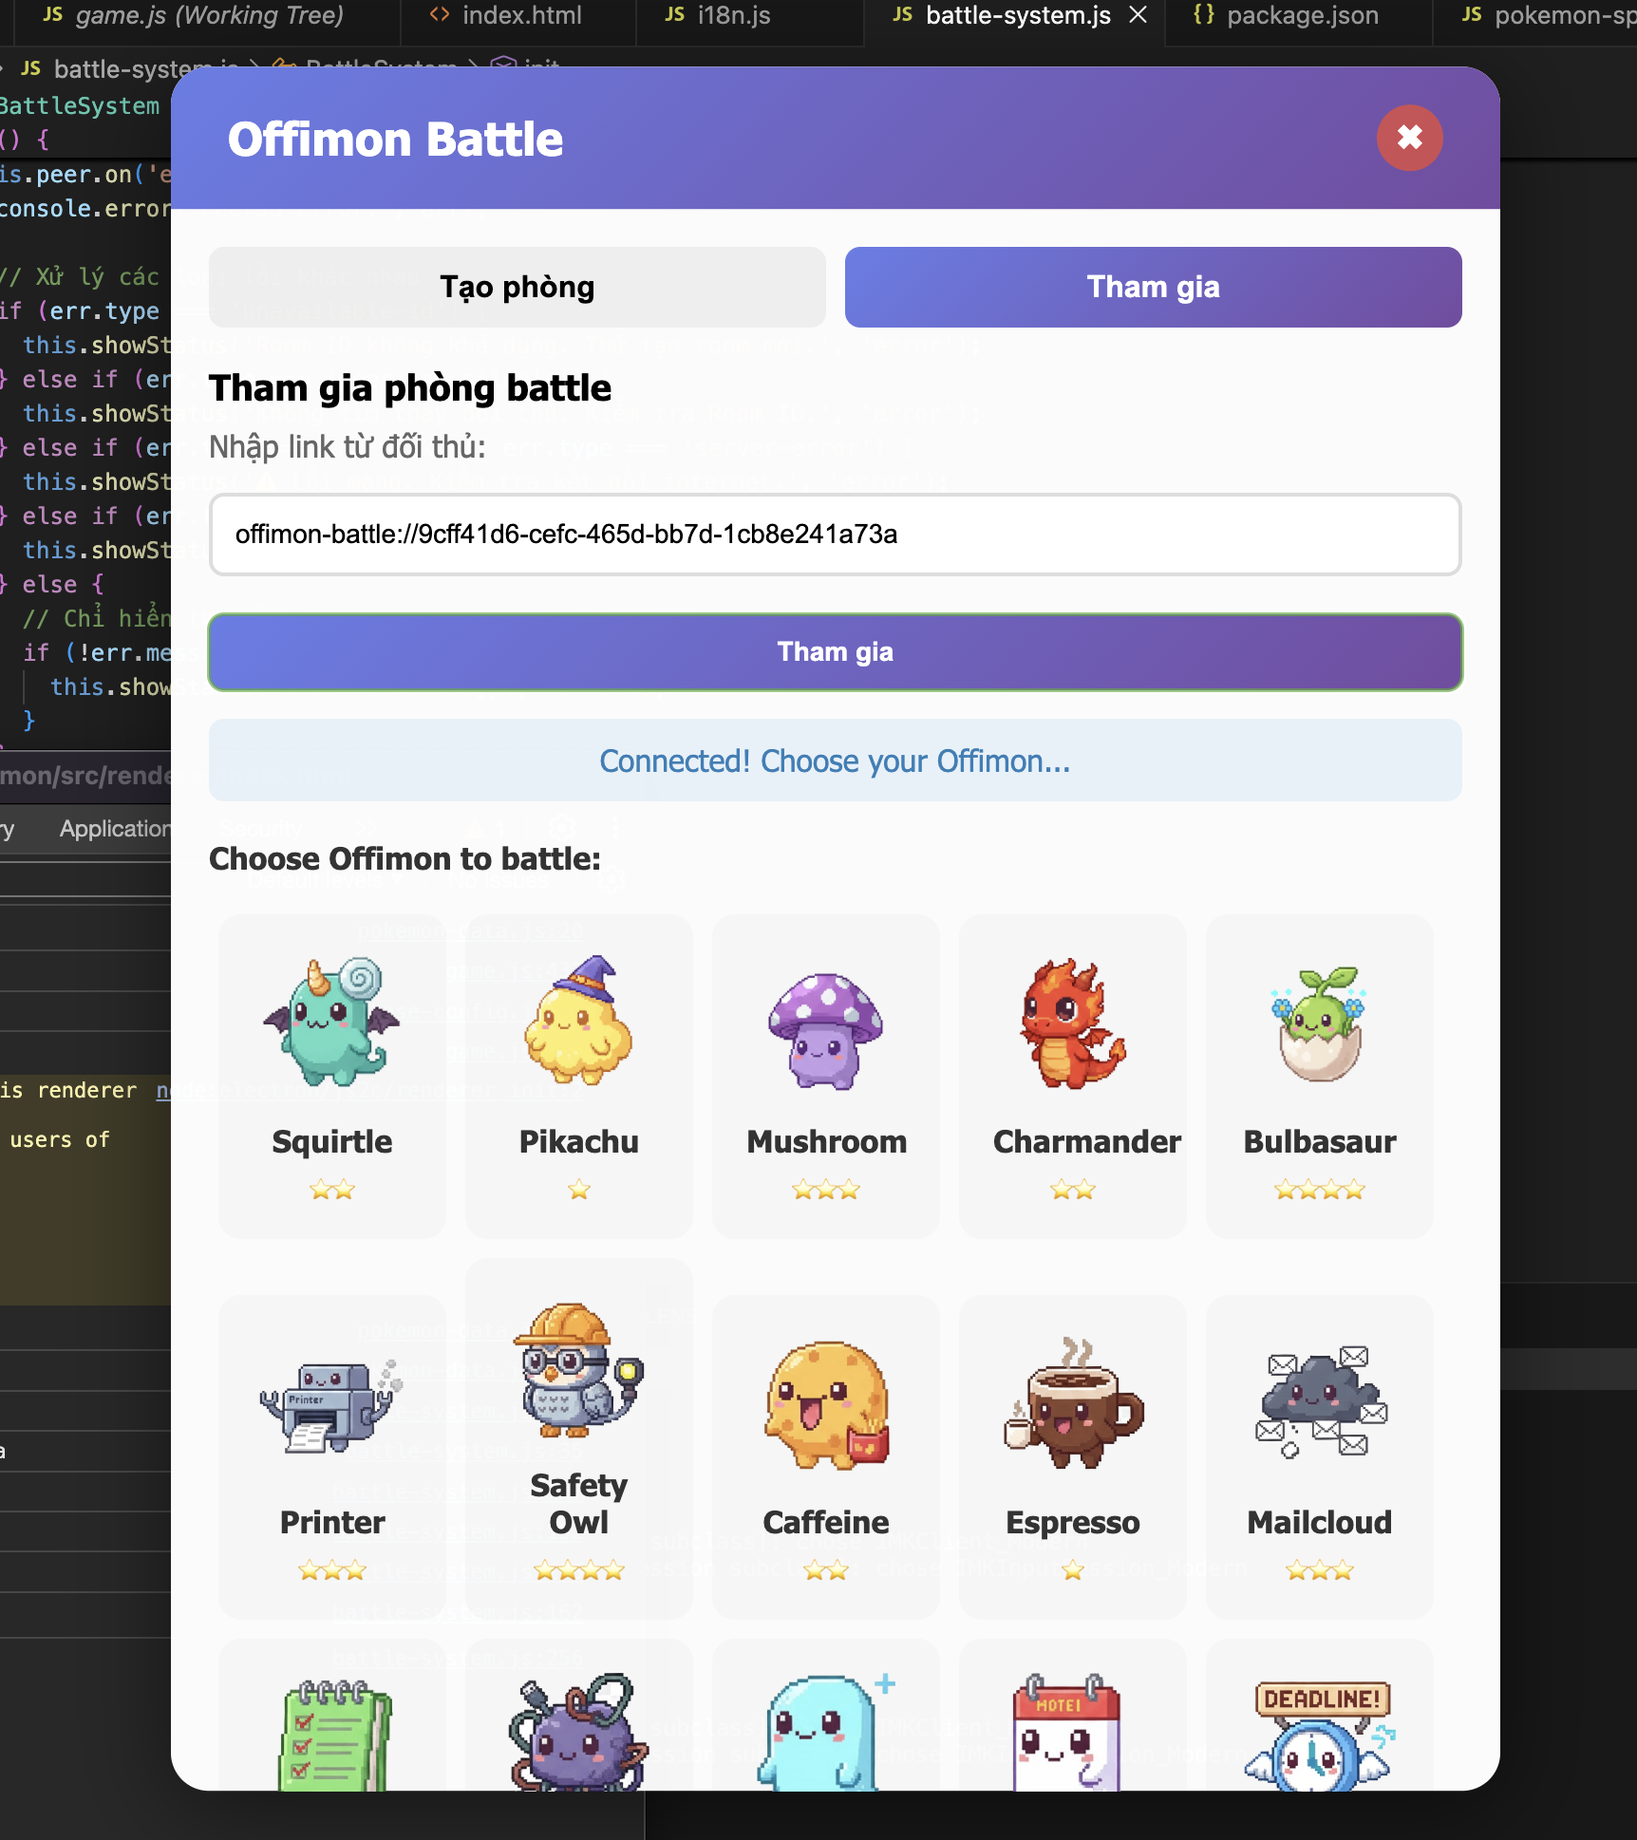Image resolution: width=1637 pixels, height=1840 pixels.
Task: Choose the Squirtle Offimon card
Action: [332, 1076]
